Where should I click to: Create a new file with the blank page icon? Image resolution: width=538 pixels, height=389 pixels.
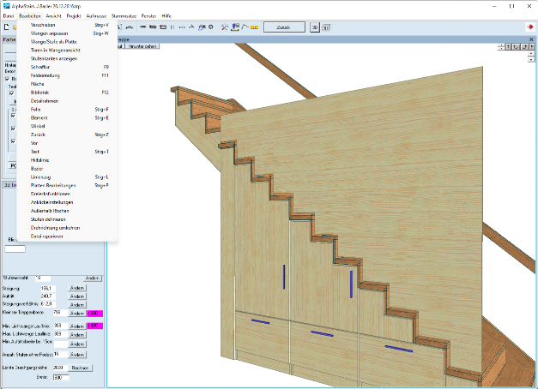pyautogui.click(x=6, y=27)
